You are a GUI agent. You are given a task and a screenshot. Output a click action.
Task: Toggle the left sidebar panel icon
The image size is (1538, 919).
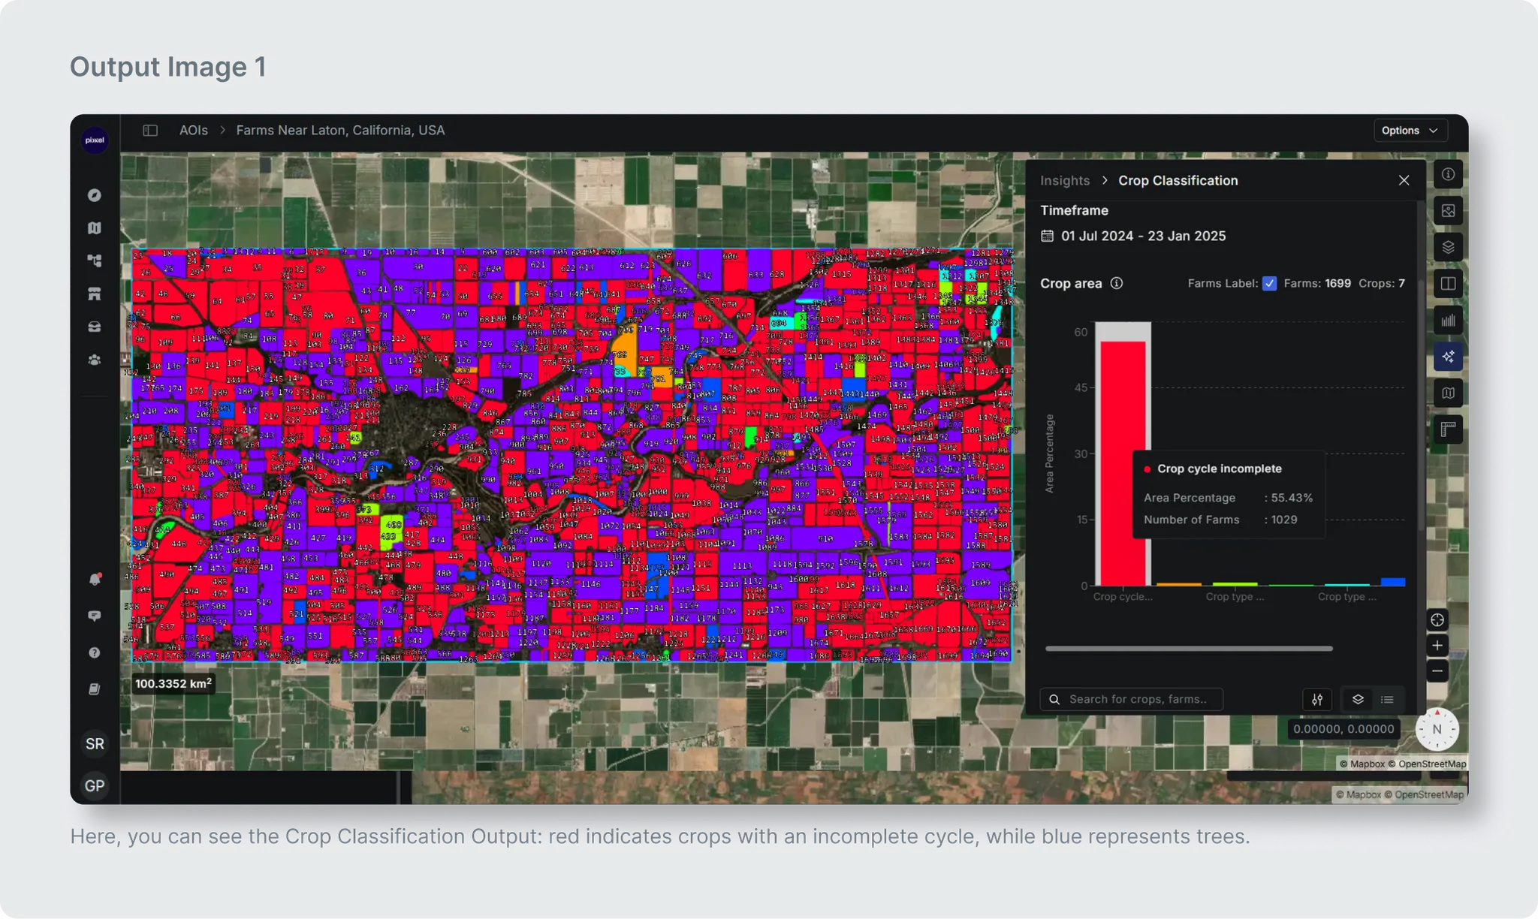coord(150,131)
